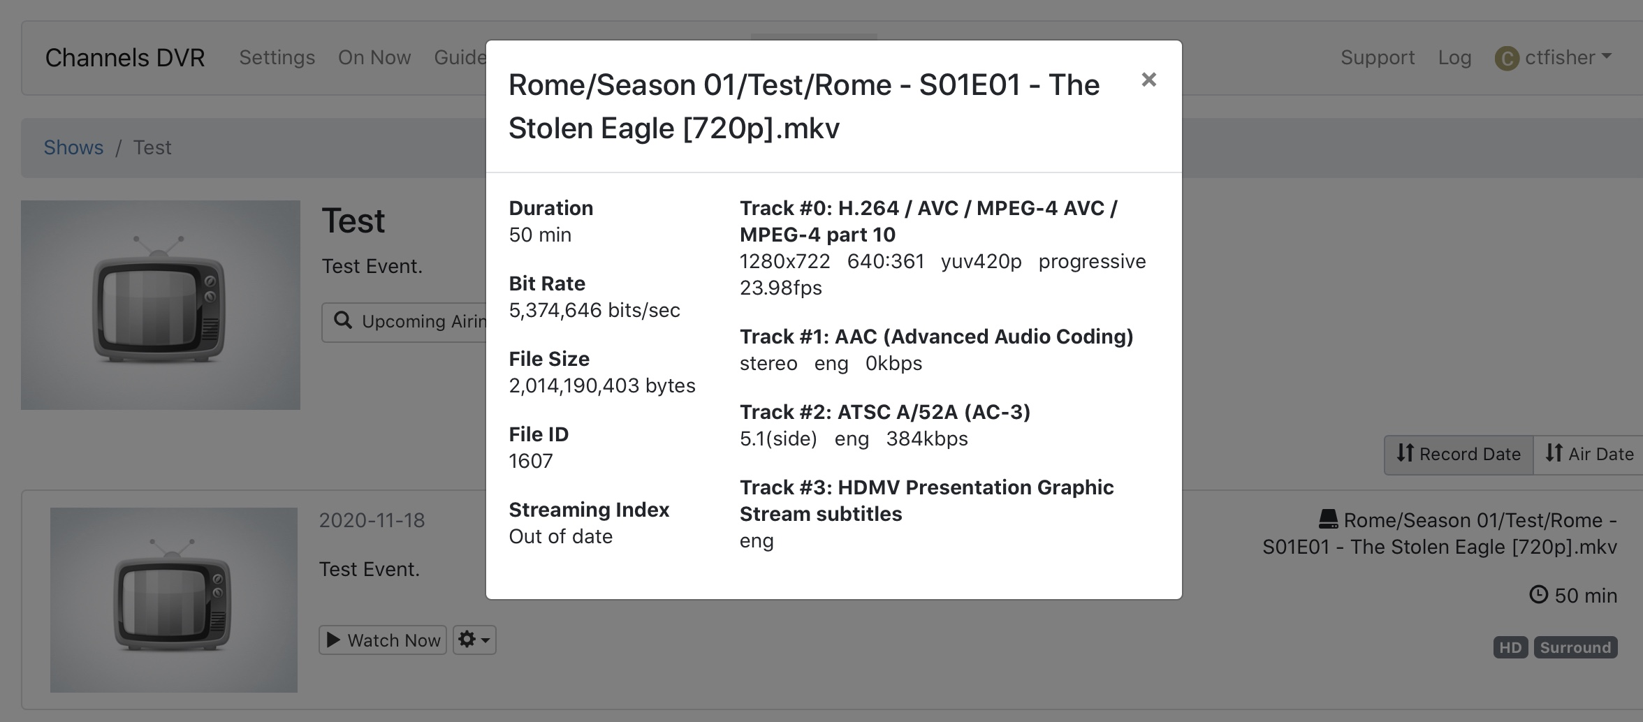
Task: View the Log page
Action: pos(1454,57)
